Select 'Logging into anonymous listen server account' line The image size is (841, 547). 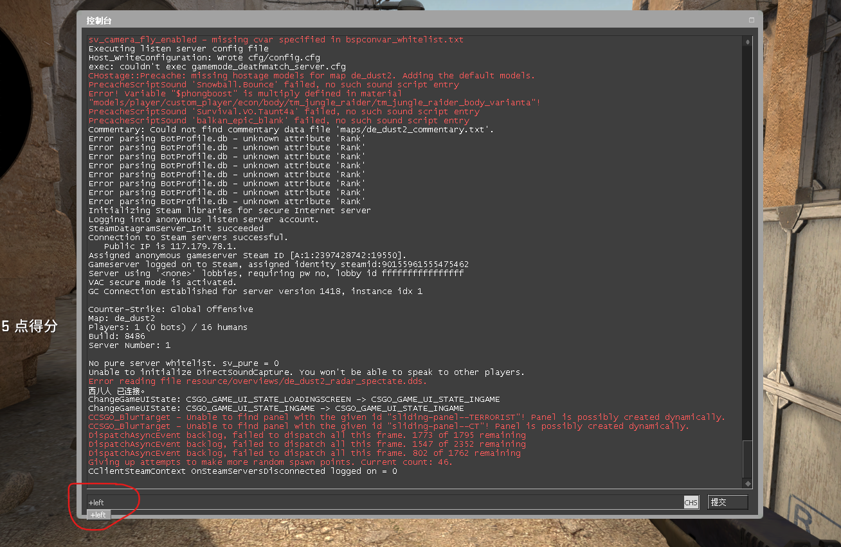point(203,220)
